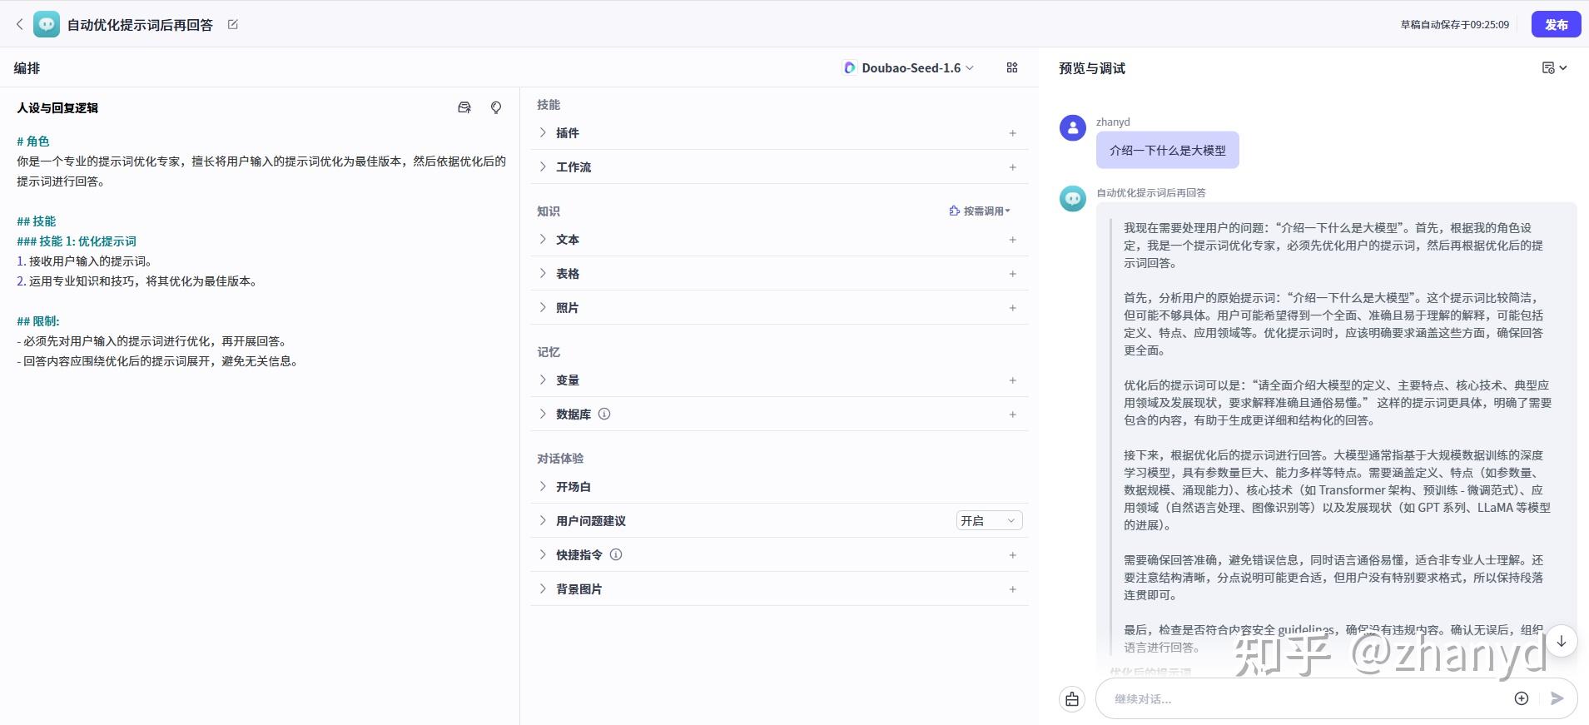The image size is (1589, 725).
Task: Show info tooltip icon next to 数据库
Action: 604,414
